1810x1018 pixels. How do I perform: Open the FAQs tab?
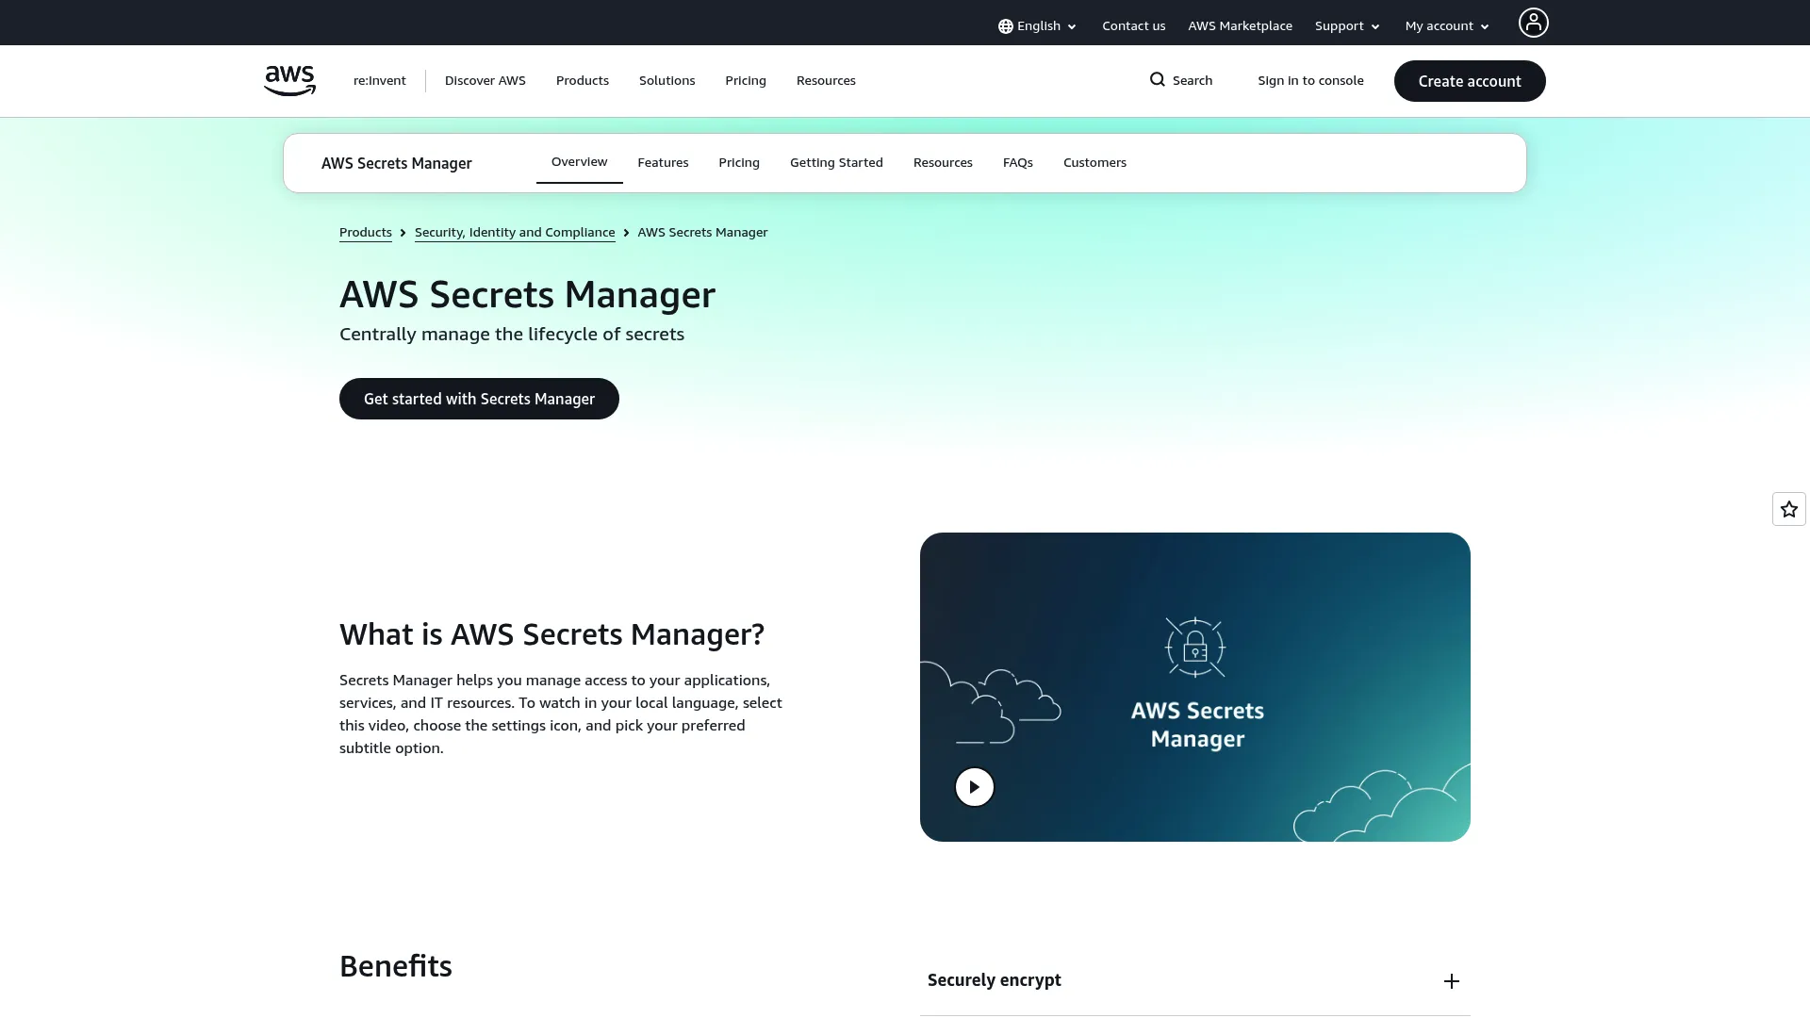1017,163
